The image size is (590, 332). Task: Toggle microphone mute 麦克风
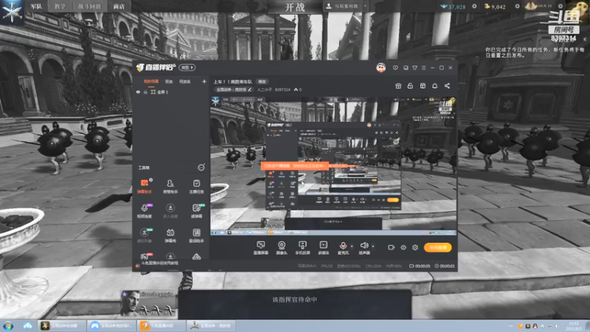click(343, 248)
